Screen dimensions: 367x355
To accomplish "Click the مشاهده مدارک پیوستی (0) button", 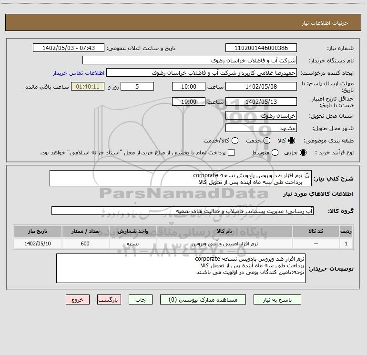I will [203, 300].
